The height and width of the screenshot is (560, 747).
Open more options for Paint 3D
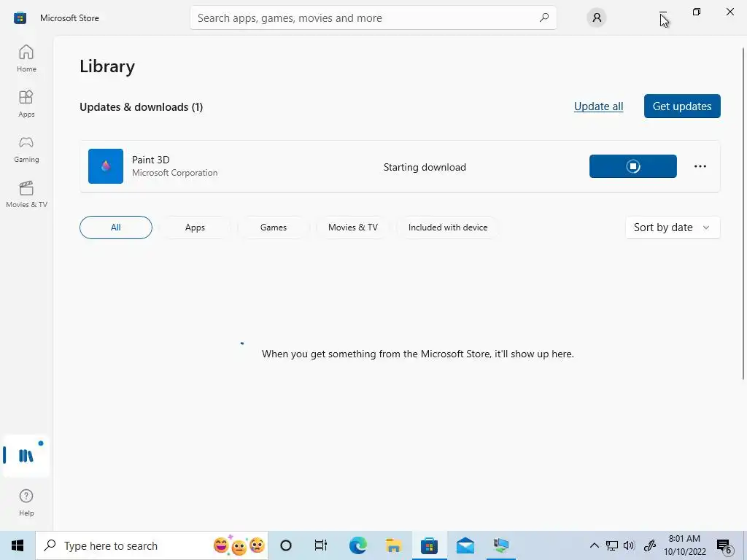tap(700, 166)
